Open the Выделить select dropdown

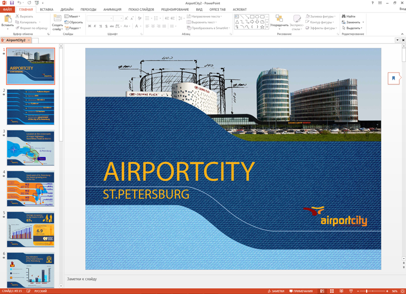tap(352, 28)
